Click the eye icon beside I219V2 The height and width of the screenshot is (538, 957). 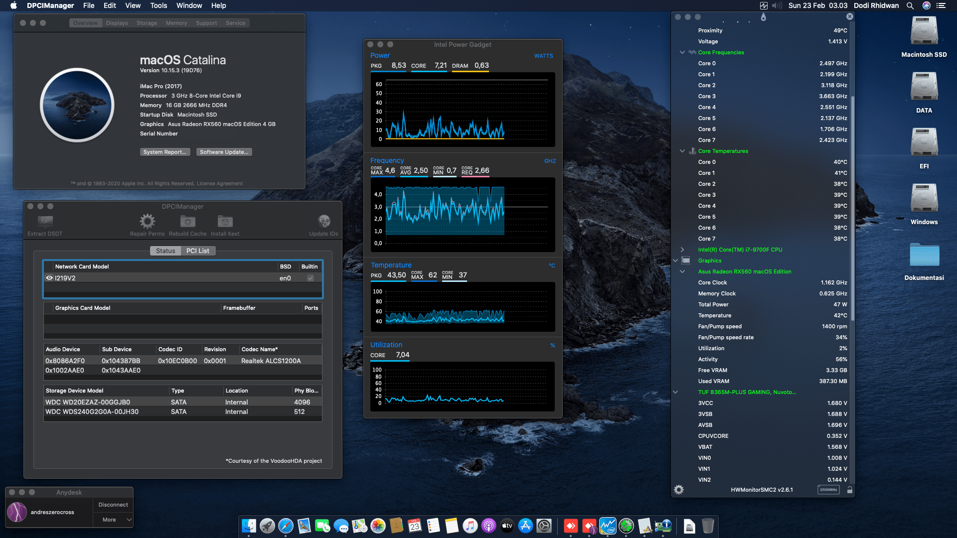[x=49, y=278]
